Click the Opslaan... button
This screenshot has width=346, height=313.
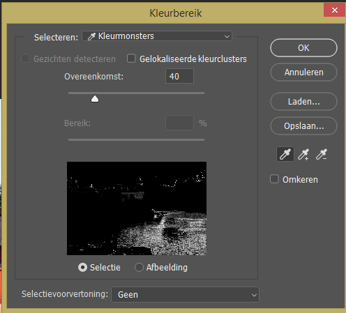click(303, 126)
